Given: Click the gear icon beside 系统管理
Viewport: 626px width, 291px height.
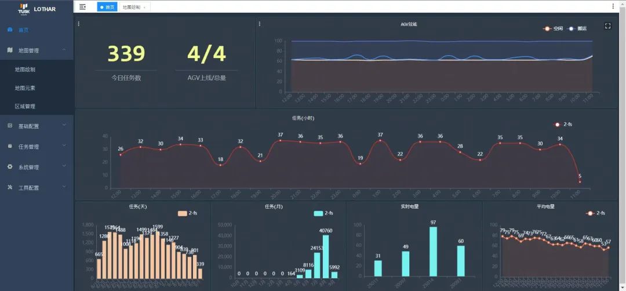Looking at the screenshot, I should (10, 167).
